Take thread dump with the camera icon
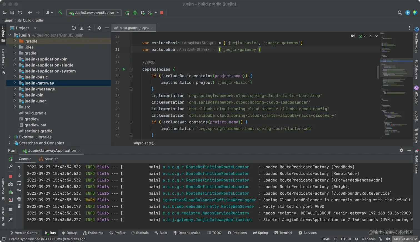 pyautogui.click(x=11, y=184)
